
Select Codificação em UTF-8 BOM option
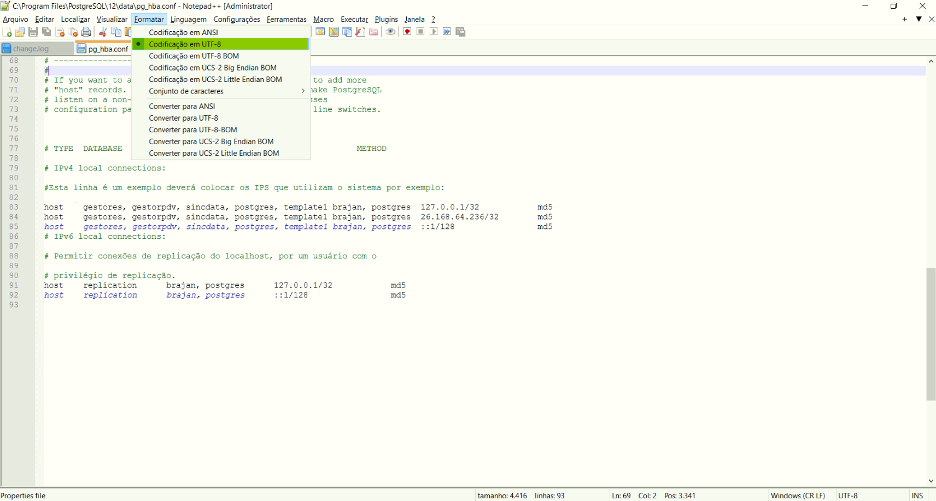pos(194,56)
